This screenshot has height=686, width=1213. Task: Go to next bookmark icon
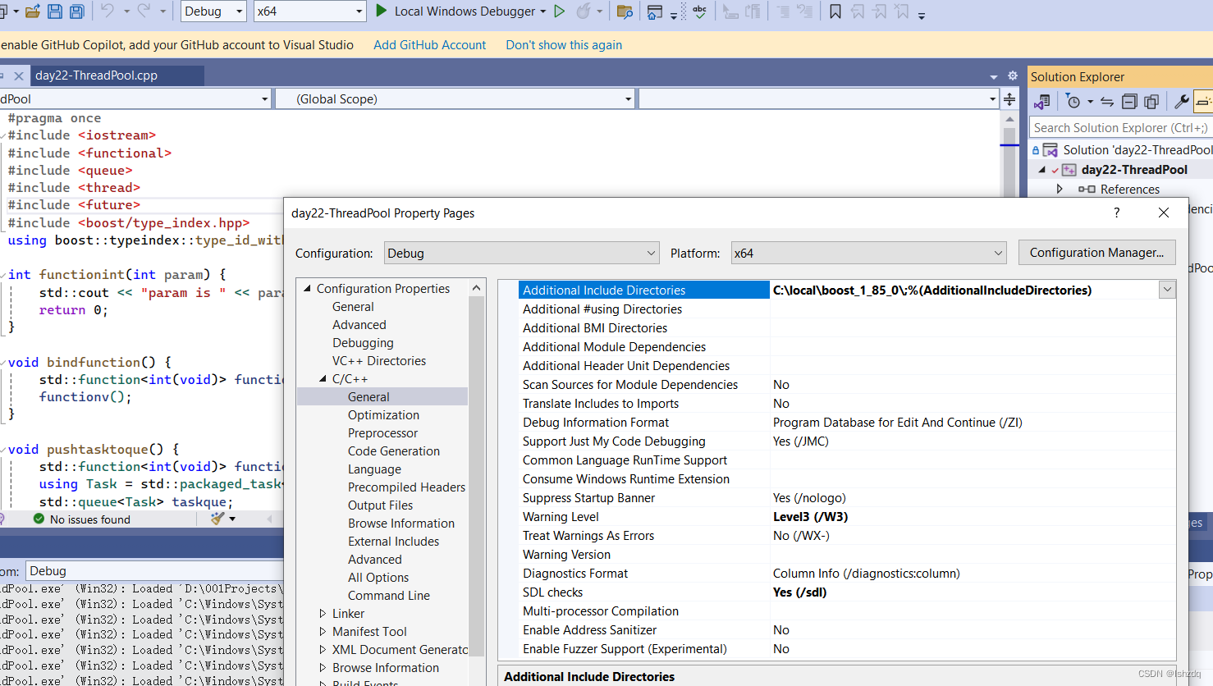pos(880,11)
